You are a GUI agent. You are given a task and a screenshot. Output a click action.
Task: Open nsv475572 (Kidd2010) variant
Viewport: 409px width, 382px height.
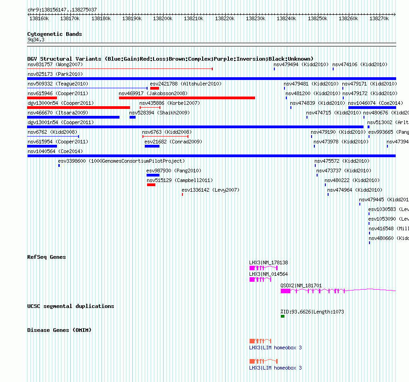click(x=342, y=161)
